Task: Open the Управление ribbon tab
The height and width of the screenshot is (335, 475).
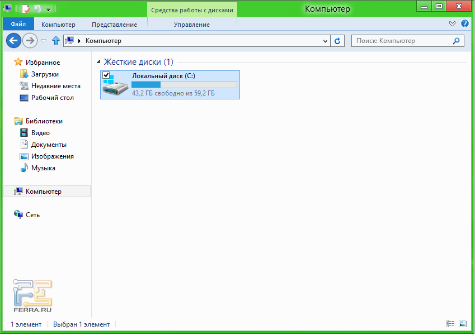Action: [x=192, y=25]
